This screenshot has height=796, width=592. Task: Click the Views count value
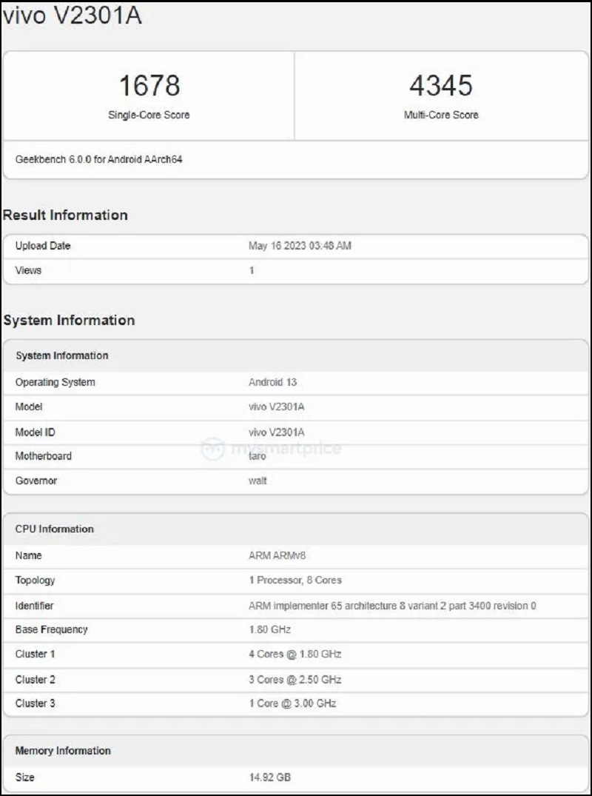point(252,270)
